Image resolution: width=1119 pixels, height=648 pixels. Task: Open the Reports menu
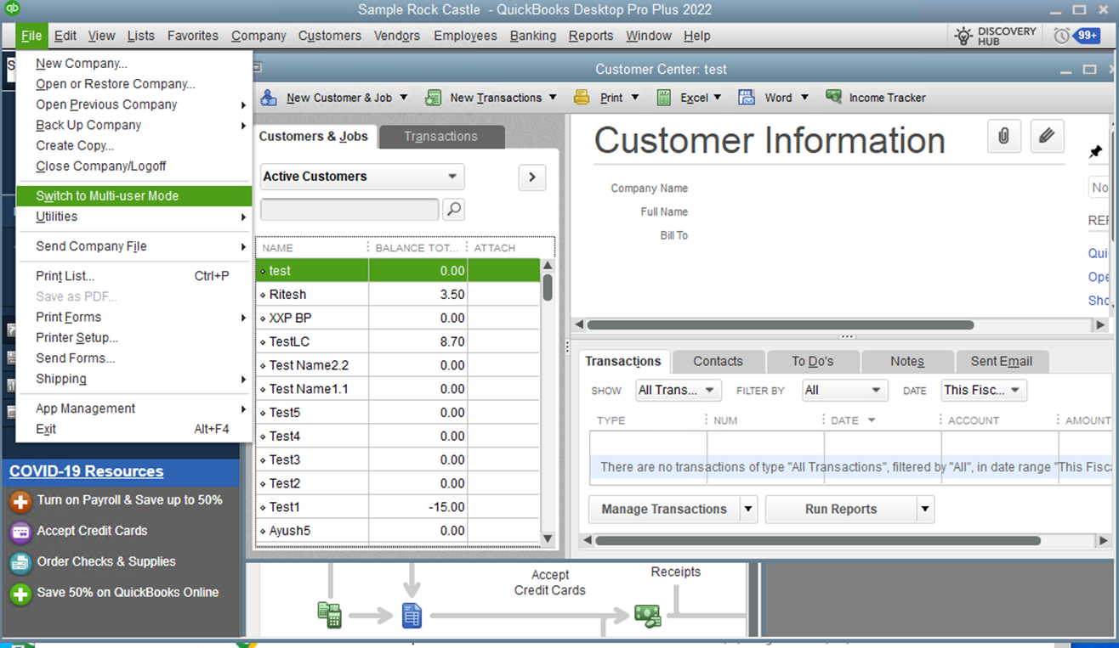591,36
